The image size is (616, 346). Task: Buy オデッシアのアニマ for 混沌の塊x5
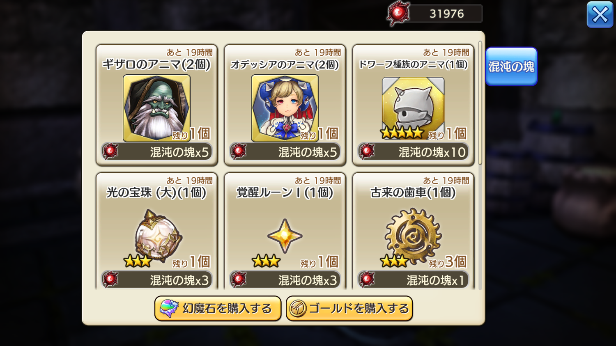[285, 152]
